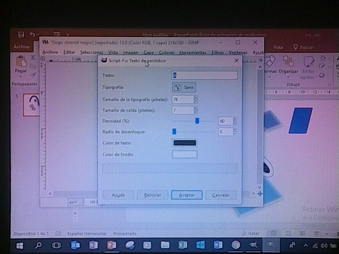
Task: Click the GIMP navigation cross icon
Action: click(260, 194)
